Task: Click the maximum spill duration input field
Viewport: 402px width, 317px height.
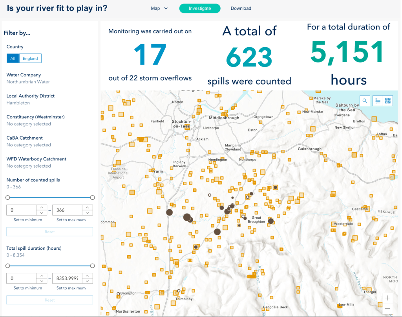Action: (x=67, y=278)
